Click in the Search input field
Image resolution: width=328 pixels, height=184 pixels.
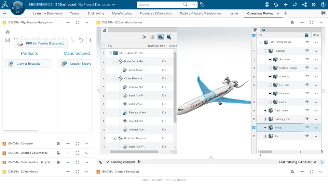click(x=160, y=4)
